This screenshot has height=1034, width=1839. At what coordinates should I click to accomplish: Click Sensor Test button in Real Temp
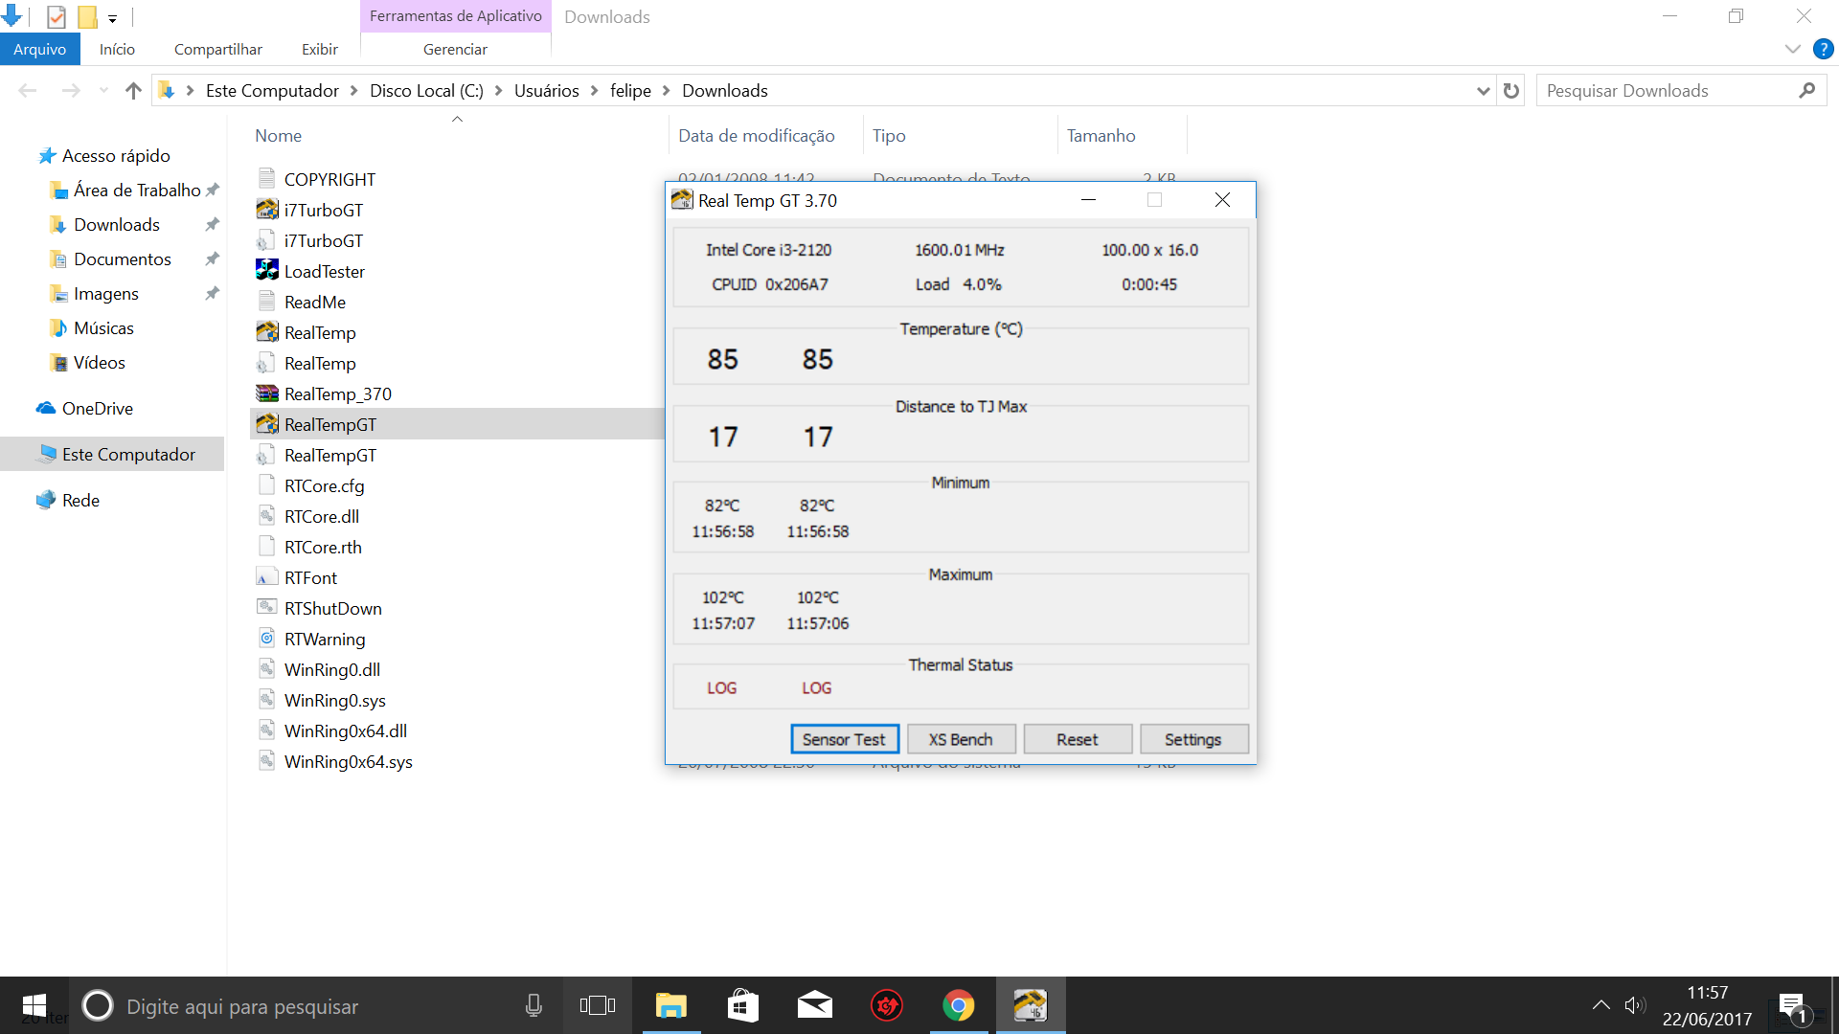click(x=844, y=739)
